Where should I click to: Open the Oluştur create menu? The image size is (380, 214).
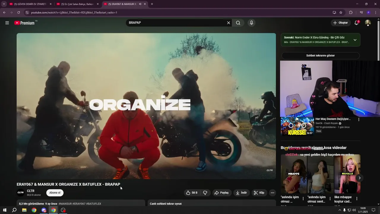pyautogui.click(x=340, y=23)
